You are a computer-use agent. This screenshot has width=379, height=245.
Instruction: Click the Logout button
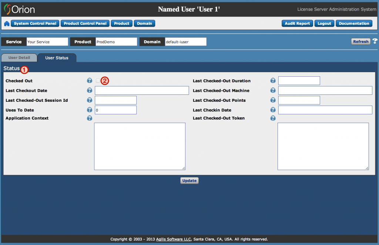tap(324, 23)
